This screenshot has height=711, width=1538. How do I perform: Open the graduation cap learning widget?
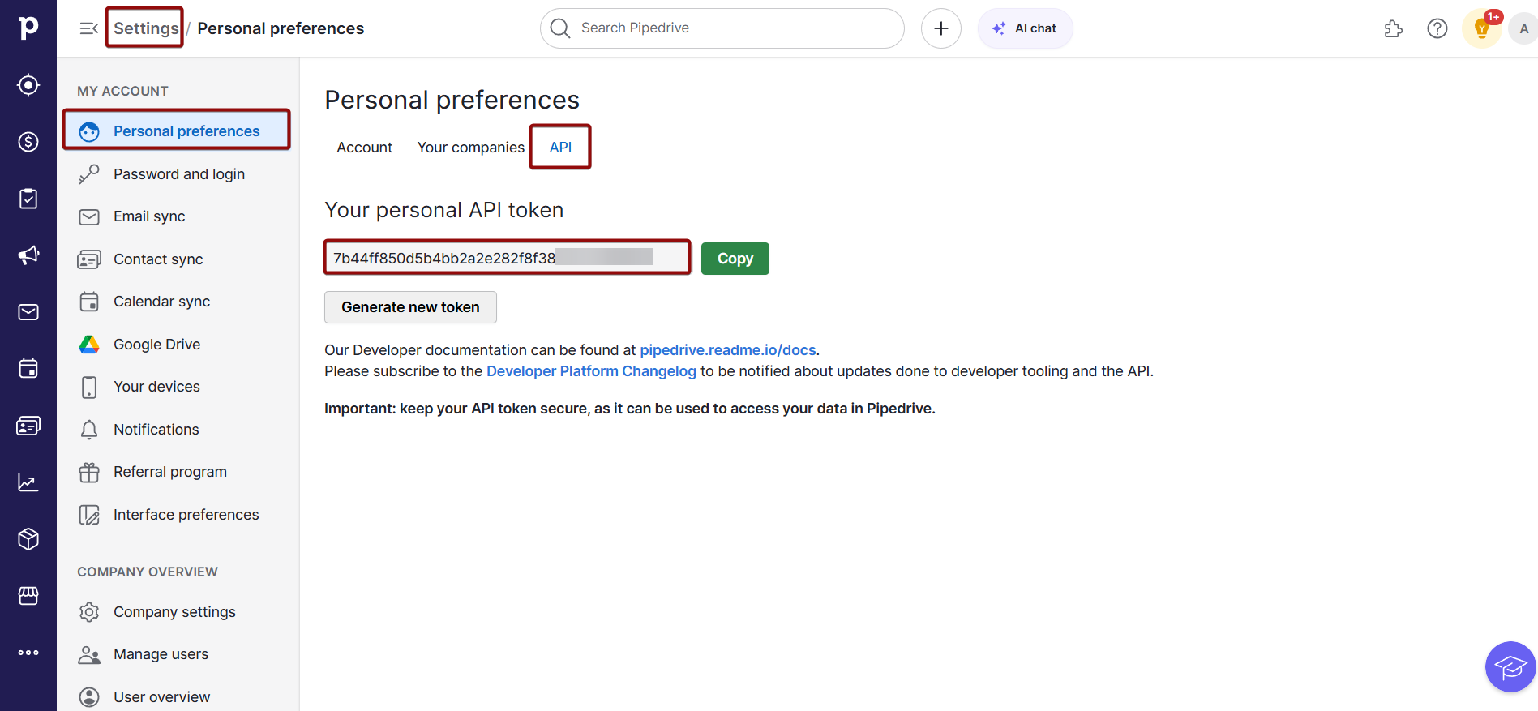click(1510, 667)
